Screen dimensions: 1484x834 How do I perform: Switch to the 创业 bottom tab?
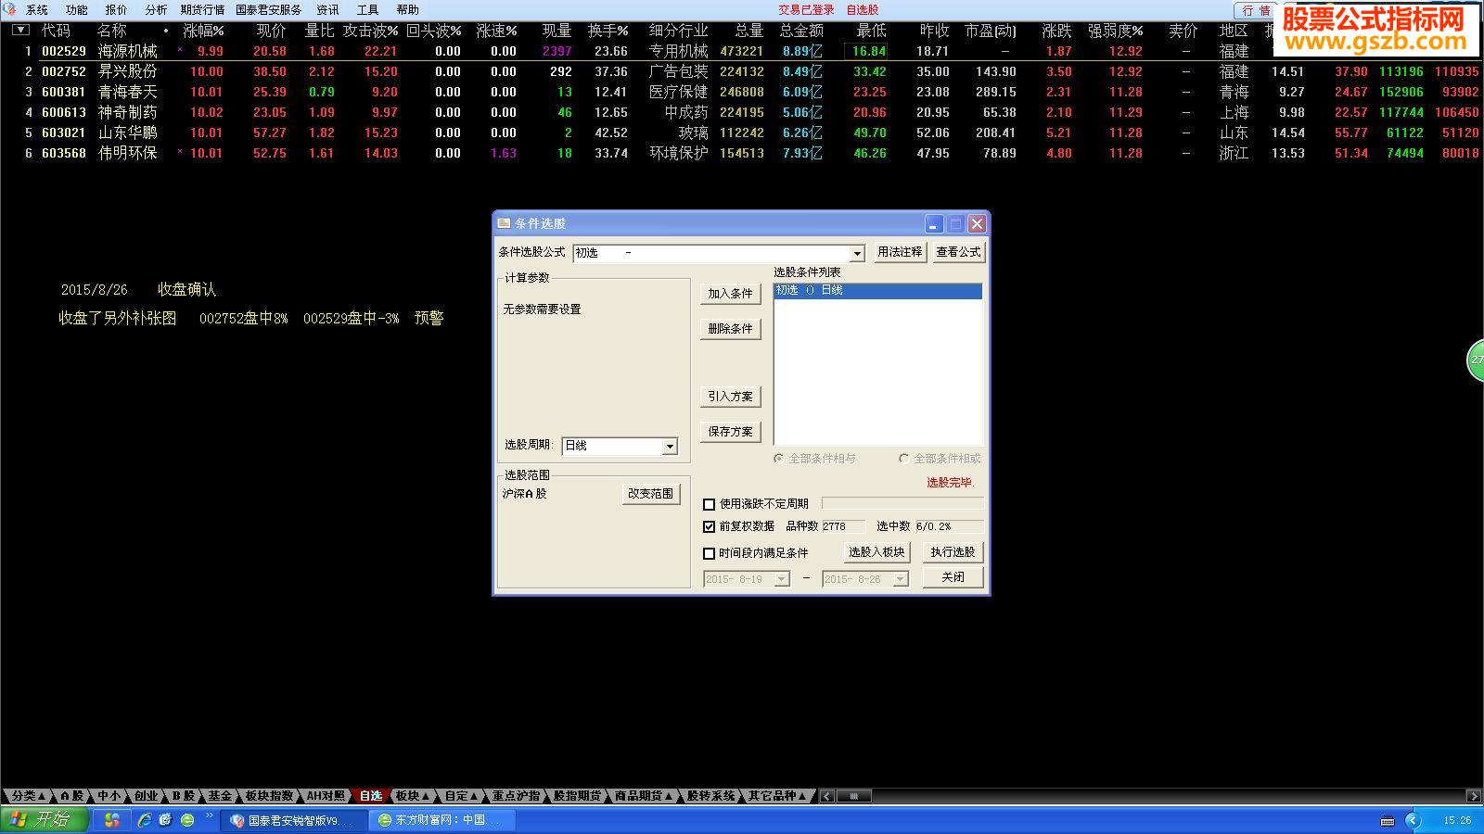coord(146,796)
